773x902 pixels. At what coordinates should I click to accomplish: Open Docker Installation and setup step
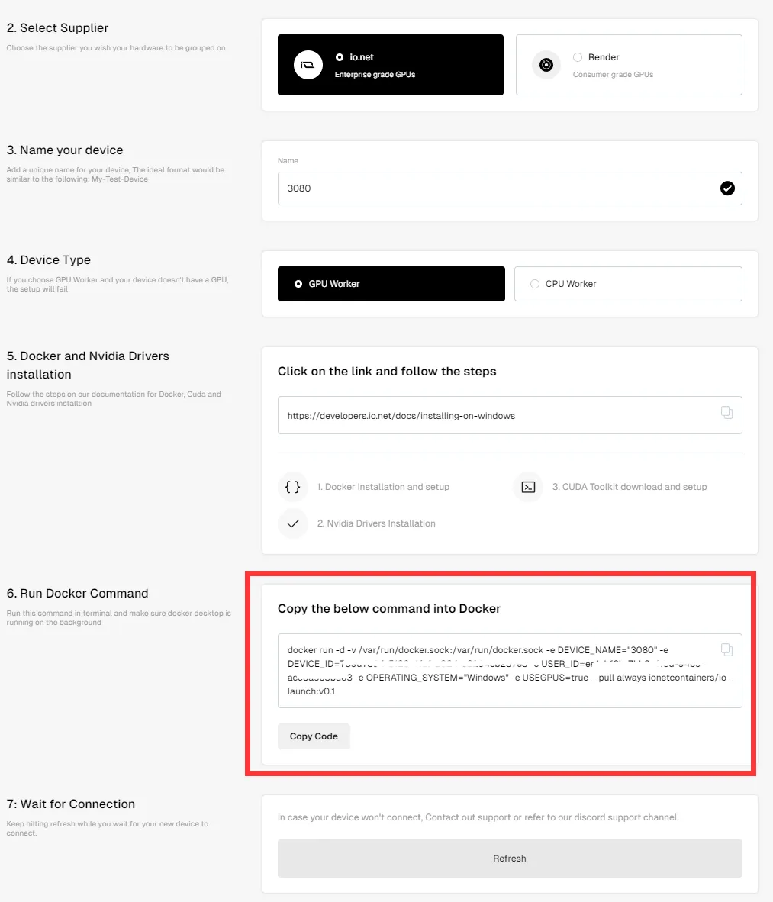(383, 487)
